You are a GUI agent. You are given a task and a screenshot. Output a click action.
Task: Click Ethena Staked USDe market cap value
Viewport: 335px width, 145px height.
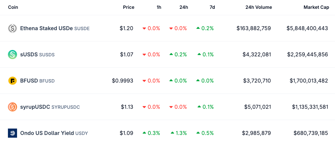click(307, 28)
